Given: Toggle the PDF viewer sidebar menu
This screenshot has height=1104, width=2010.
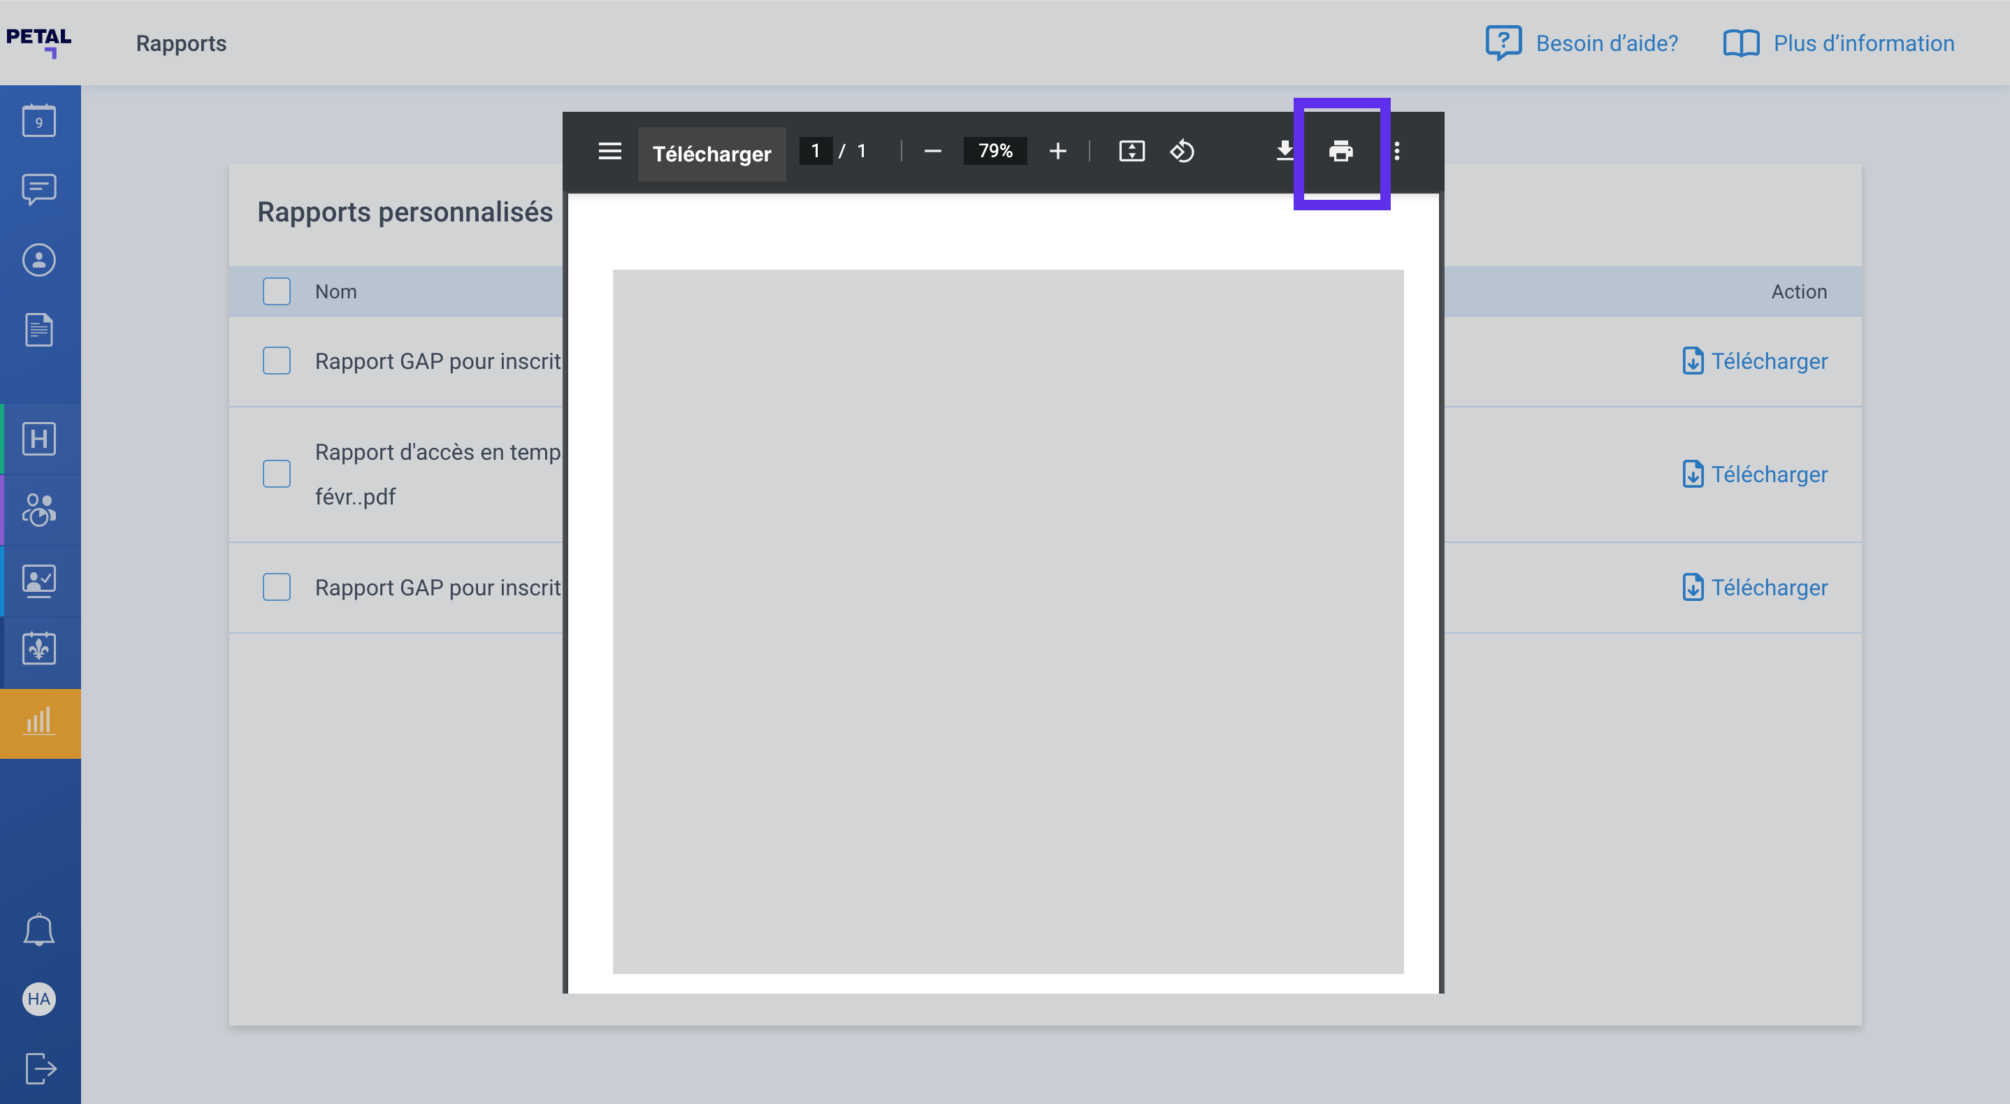Looking at the screenshot, I should [x=609, y=151].
